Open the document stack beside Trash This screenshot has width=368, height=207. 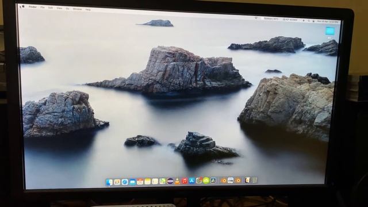tap(247, 180)
